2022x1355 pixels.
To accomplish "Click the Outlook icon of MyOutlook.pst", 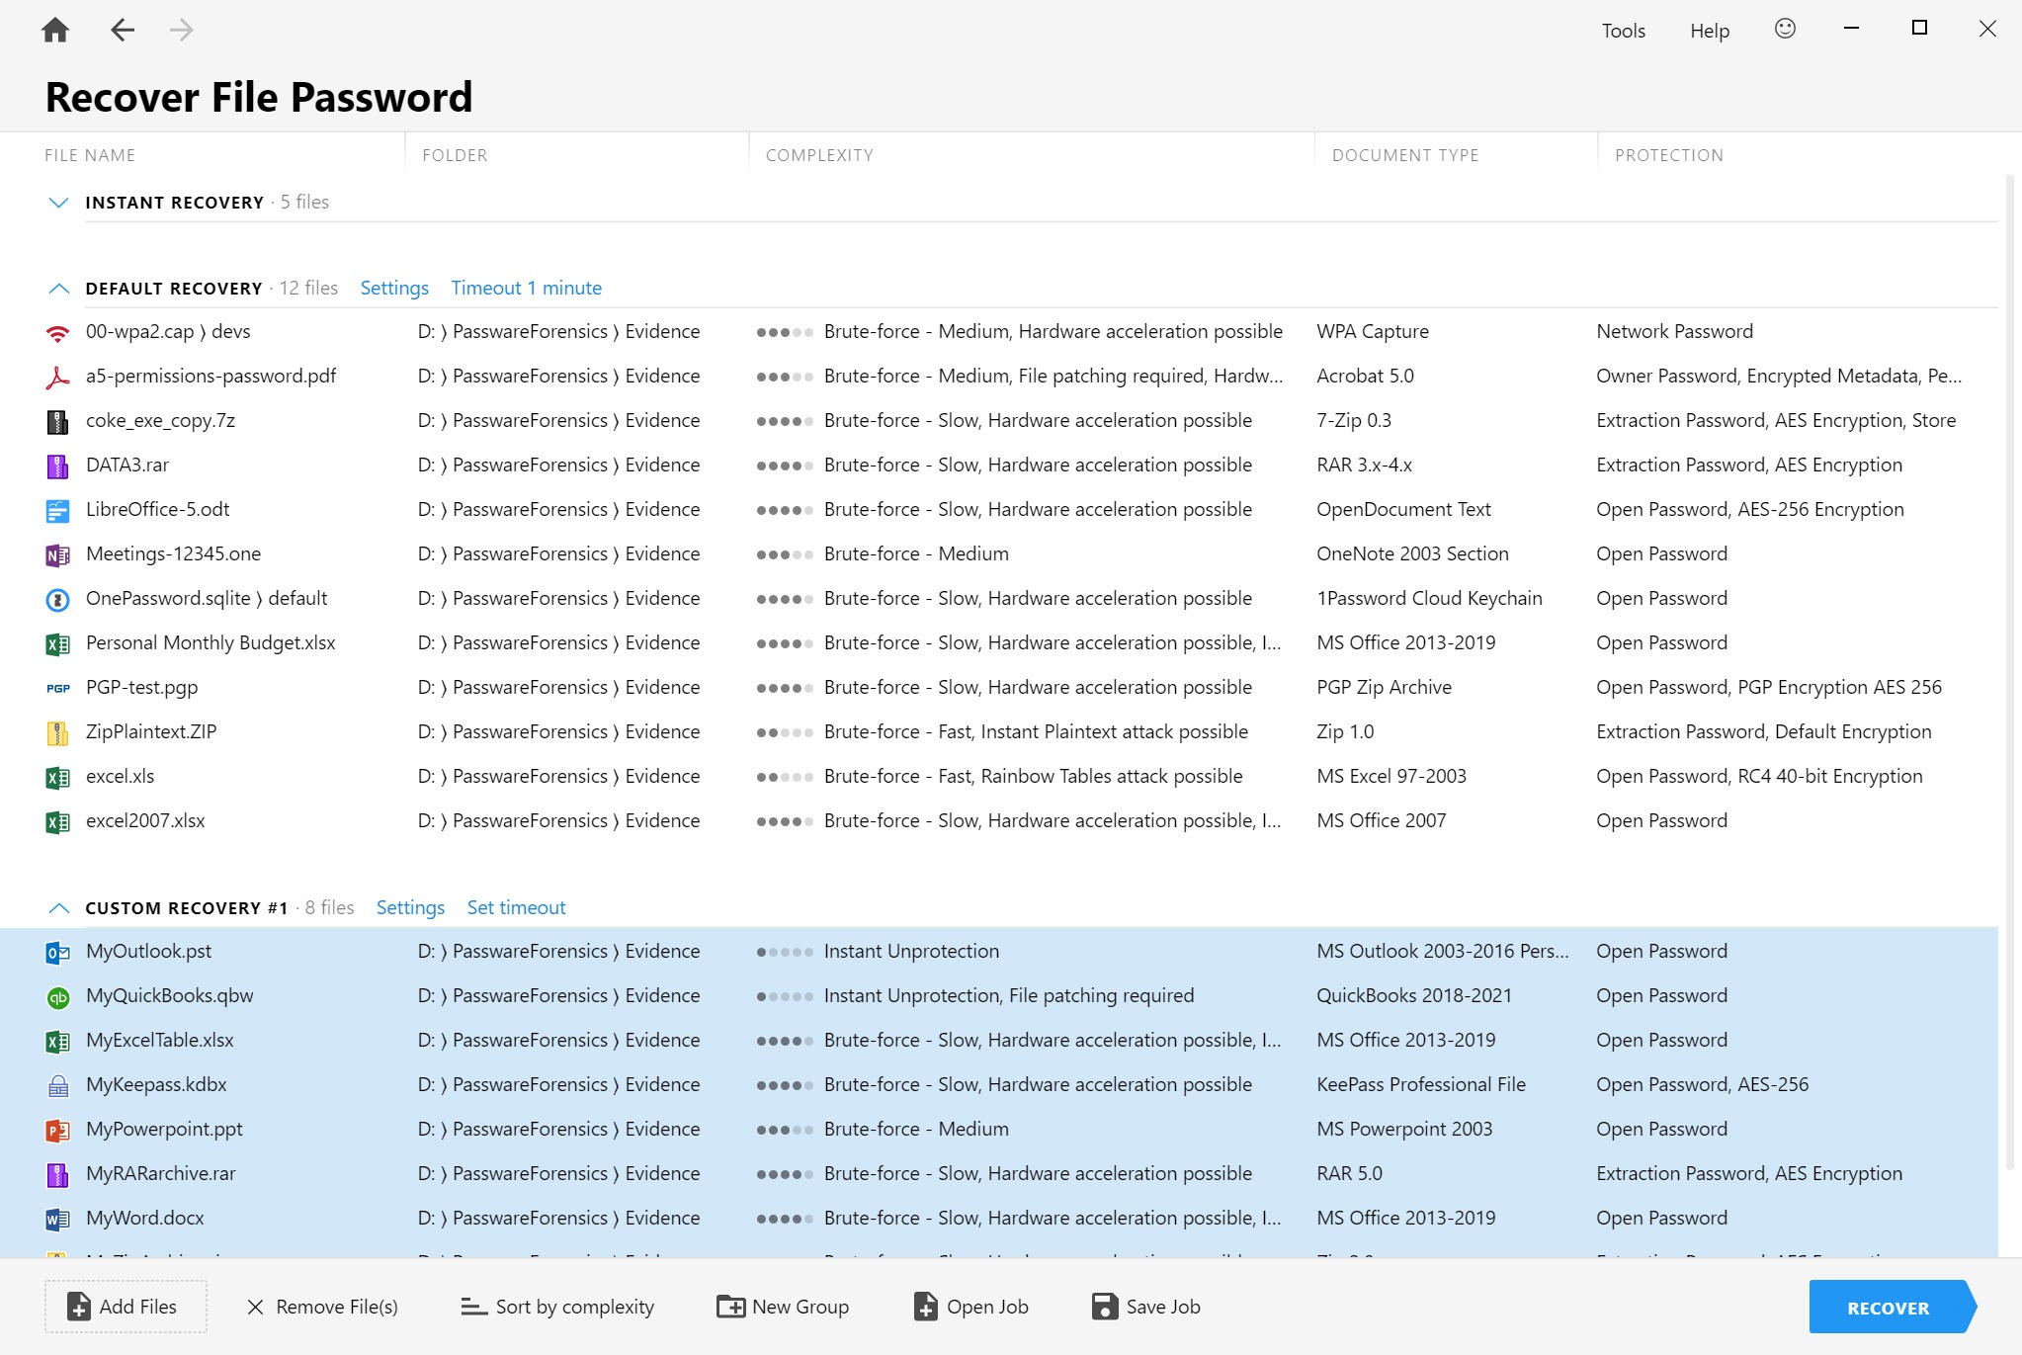I will point(58,953).
